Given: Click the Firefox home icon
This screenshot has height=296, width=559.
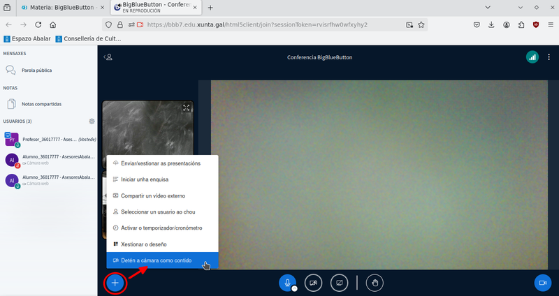Looking at the screenshot, I should pos(53,24).
